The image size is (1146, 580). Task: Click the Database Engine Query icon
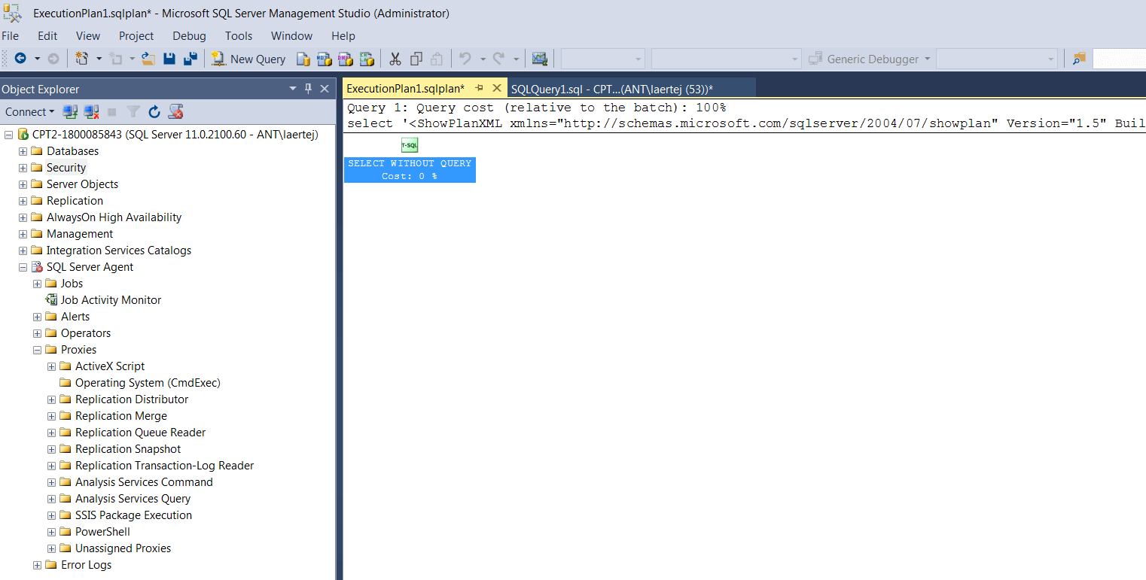pos(303,59)
